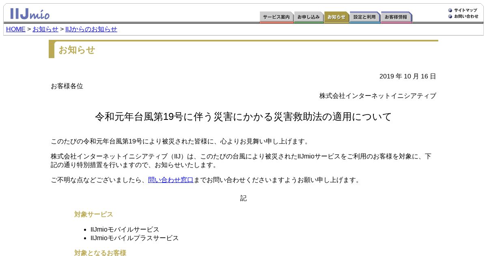Open the お問い合わせ header link

point(466,16)
